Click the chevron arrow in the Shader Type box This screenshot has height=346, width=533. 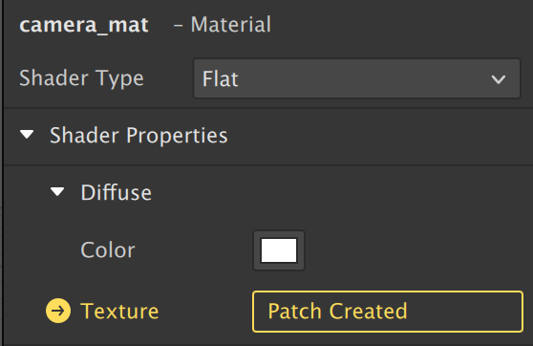[x=499, y=79]
